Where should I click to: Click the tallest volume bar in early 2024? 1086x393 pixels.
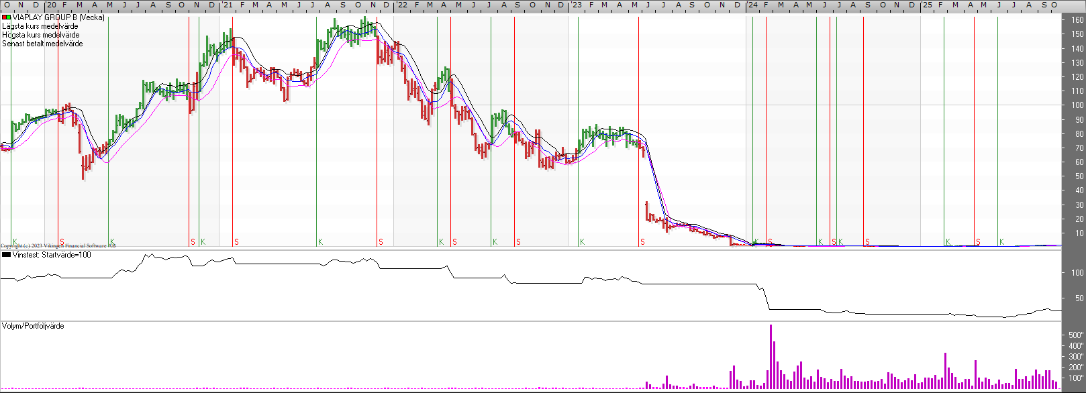tap(771, 355)
